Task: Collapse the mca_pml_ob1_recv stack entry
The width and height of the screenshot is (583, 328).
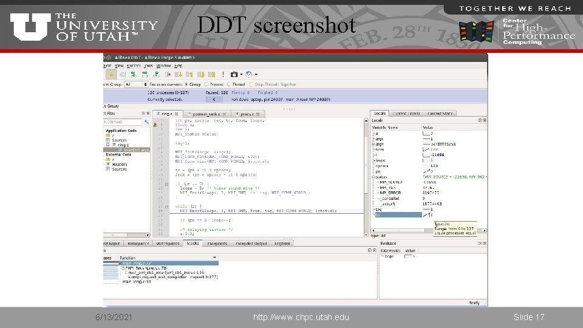Action: tap(126, 273)
